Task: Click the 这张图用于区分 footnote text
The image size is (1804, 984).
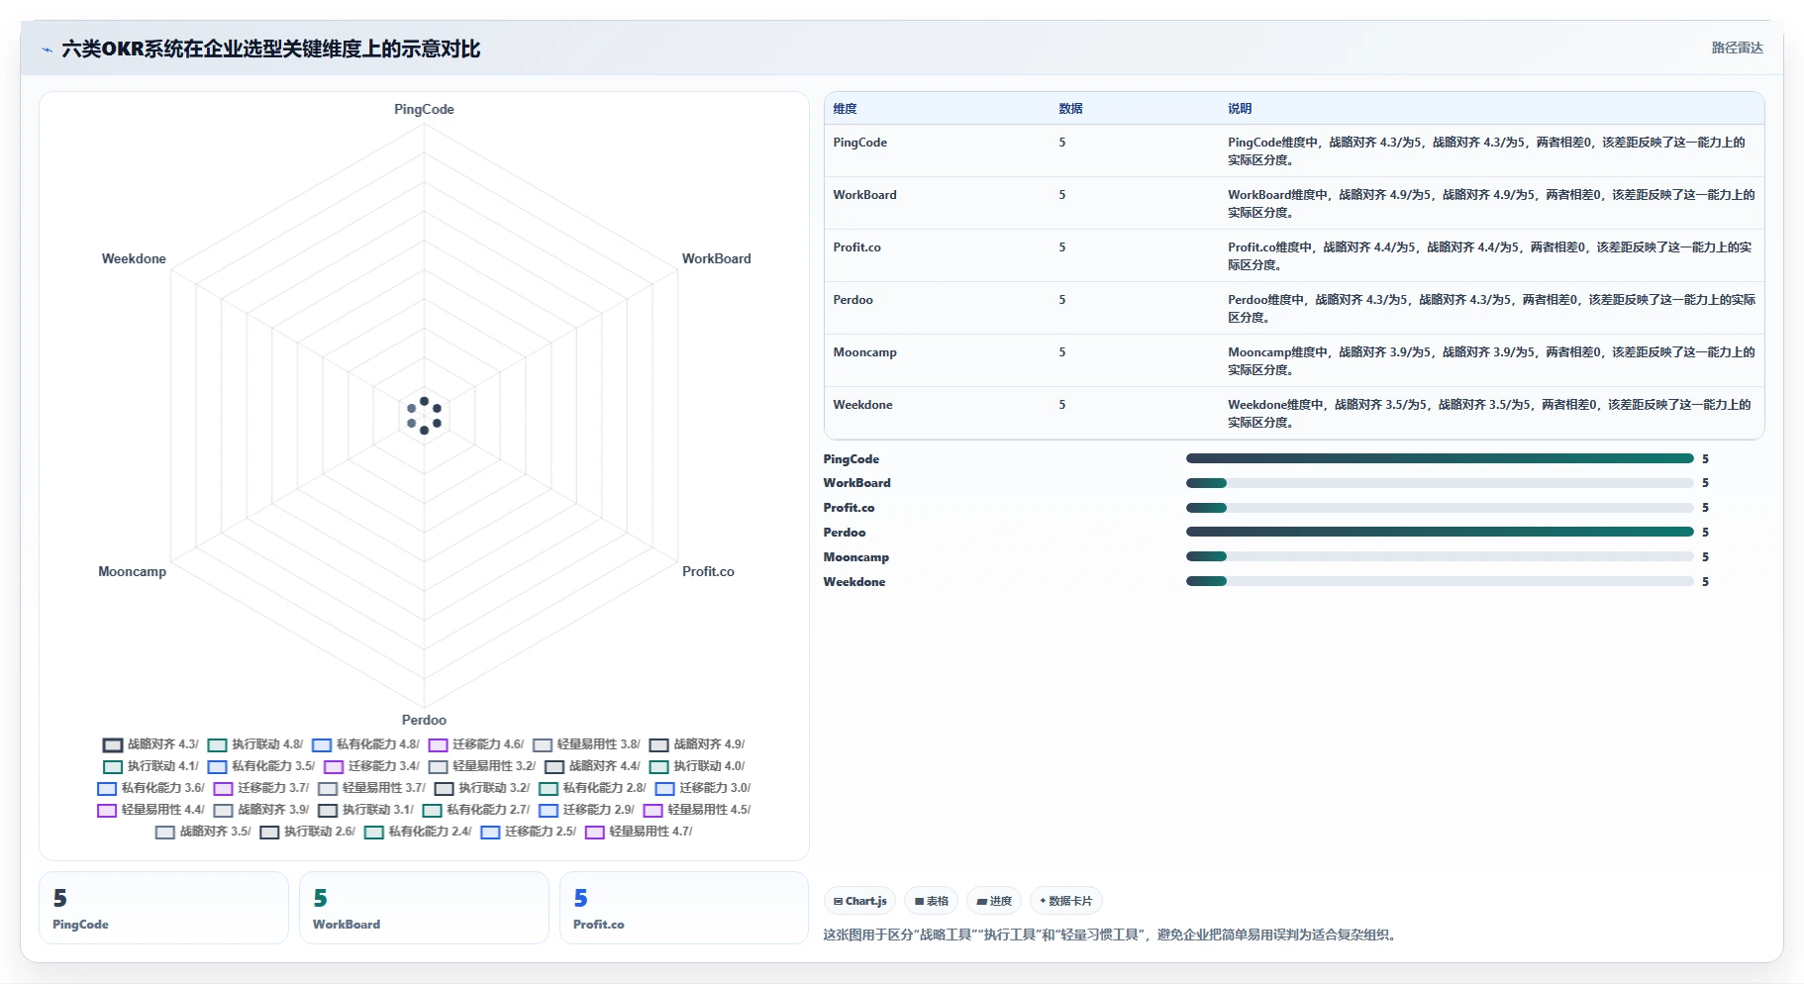Action: click(1109, 935)
